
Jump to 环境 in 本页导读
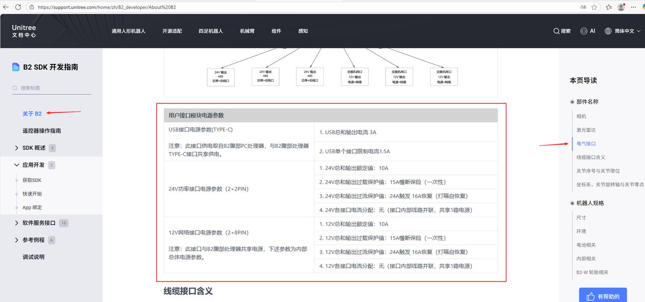coord(582,231)
